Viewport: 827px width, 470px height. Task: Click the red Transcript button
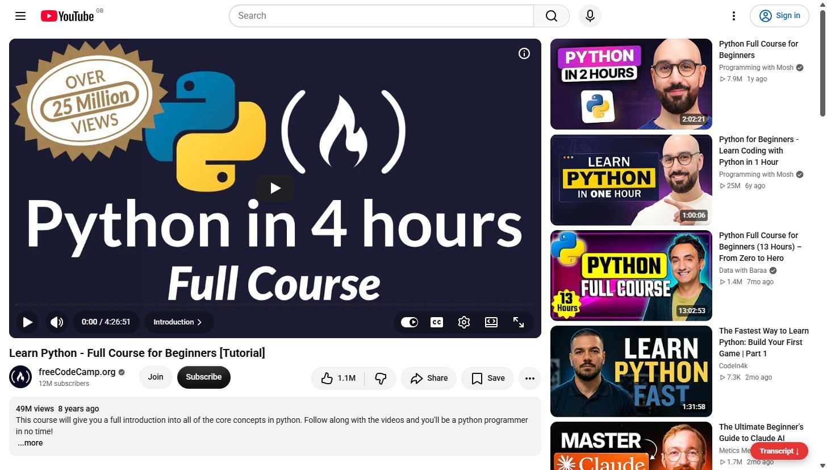(x=779, y=451)
